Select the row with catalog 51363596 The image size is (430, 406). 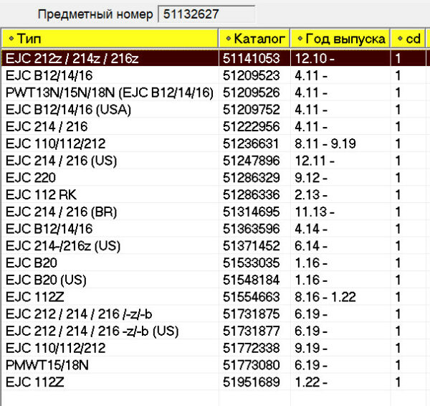pos(215,229)
